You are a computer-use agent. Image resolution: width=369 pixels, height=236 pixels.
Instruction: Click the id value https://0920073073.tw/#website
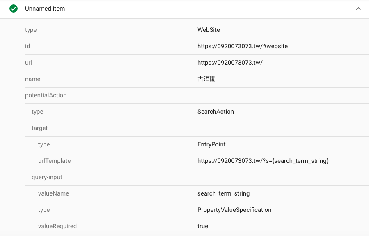243,46
